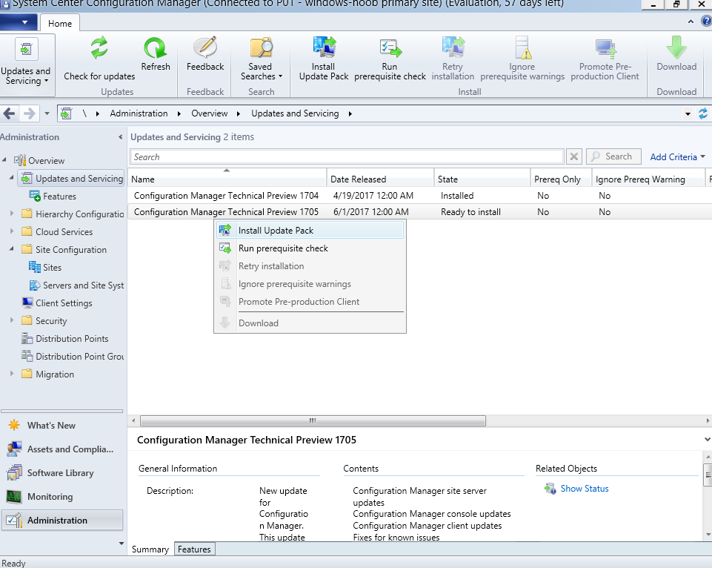
Task: Click the Back navigation arrow
Action: [9, 113]
